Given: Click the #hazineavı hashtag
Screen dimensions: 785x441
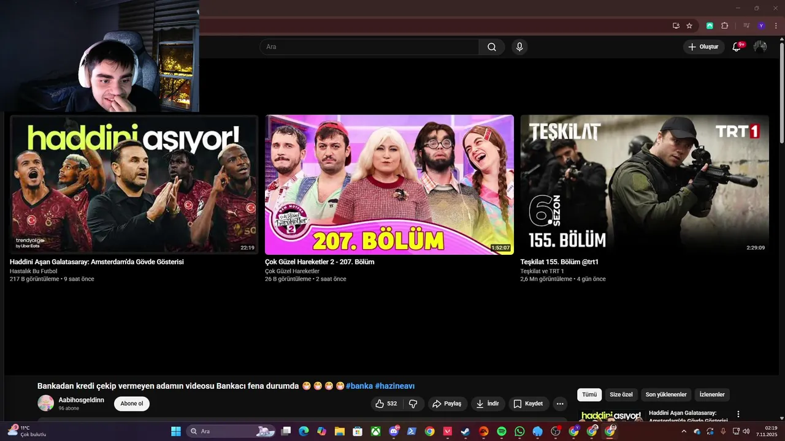Looking at the screenshot, I should (x=395, y=386).
